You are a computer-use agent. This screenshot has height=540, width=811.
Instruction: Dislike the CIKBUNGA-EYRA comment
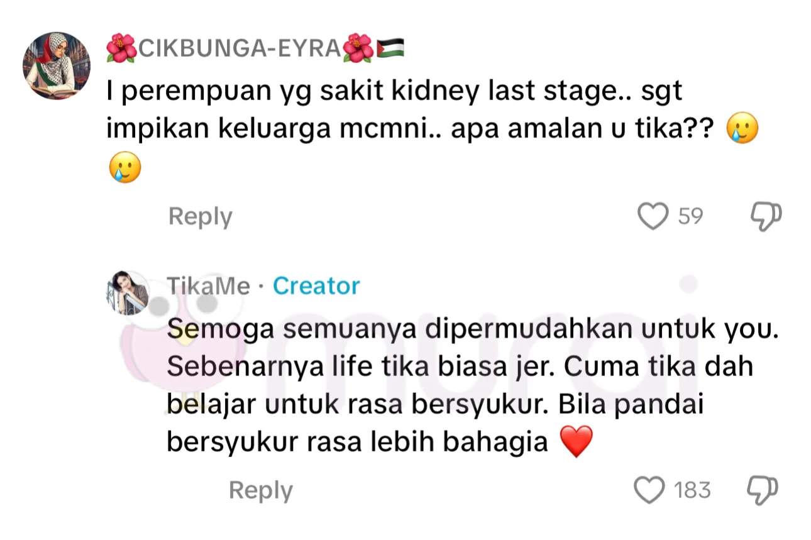coord(766,217)
